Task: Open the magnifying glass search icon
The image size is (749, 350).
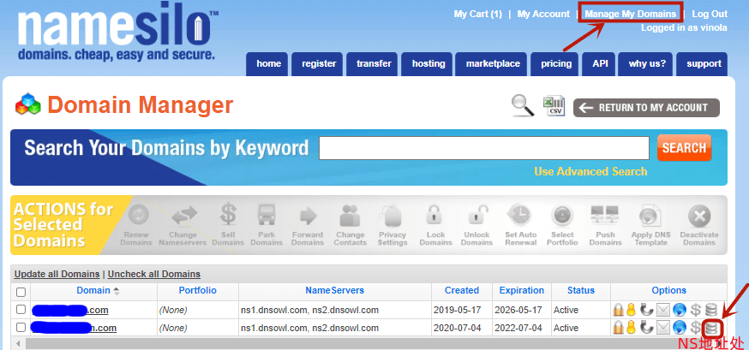Action: point(523,105)
